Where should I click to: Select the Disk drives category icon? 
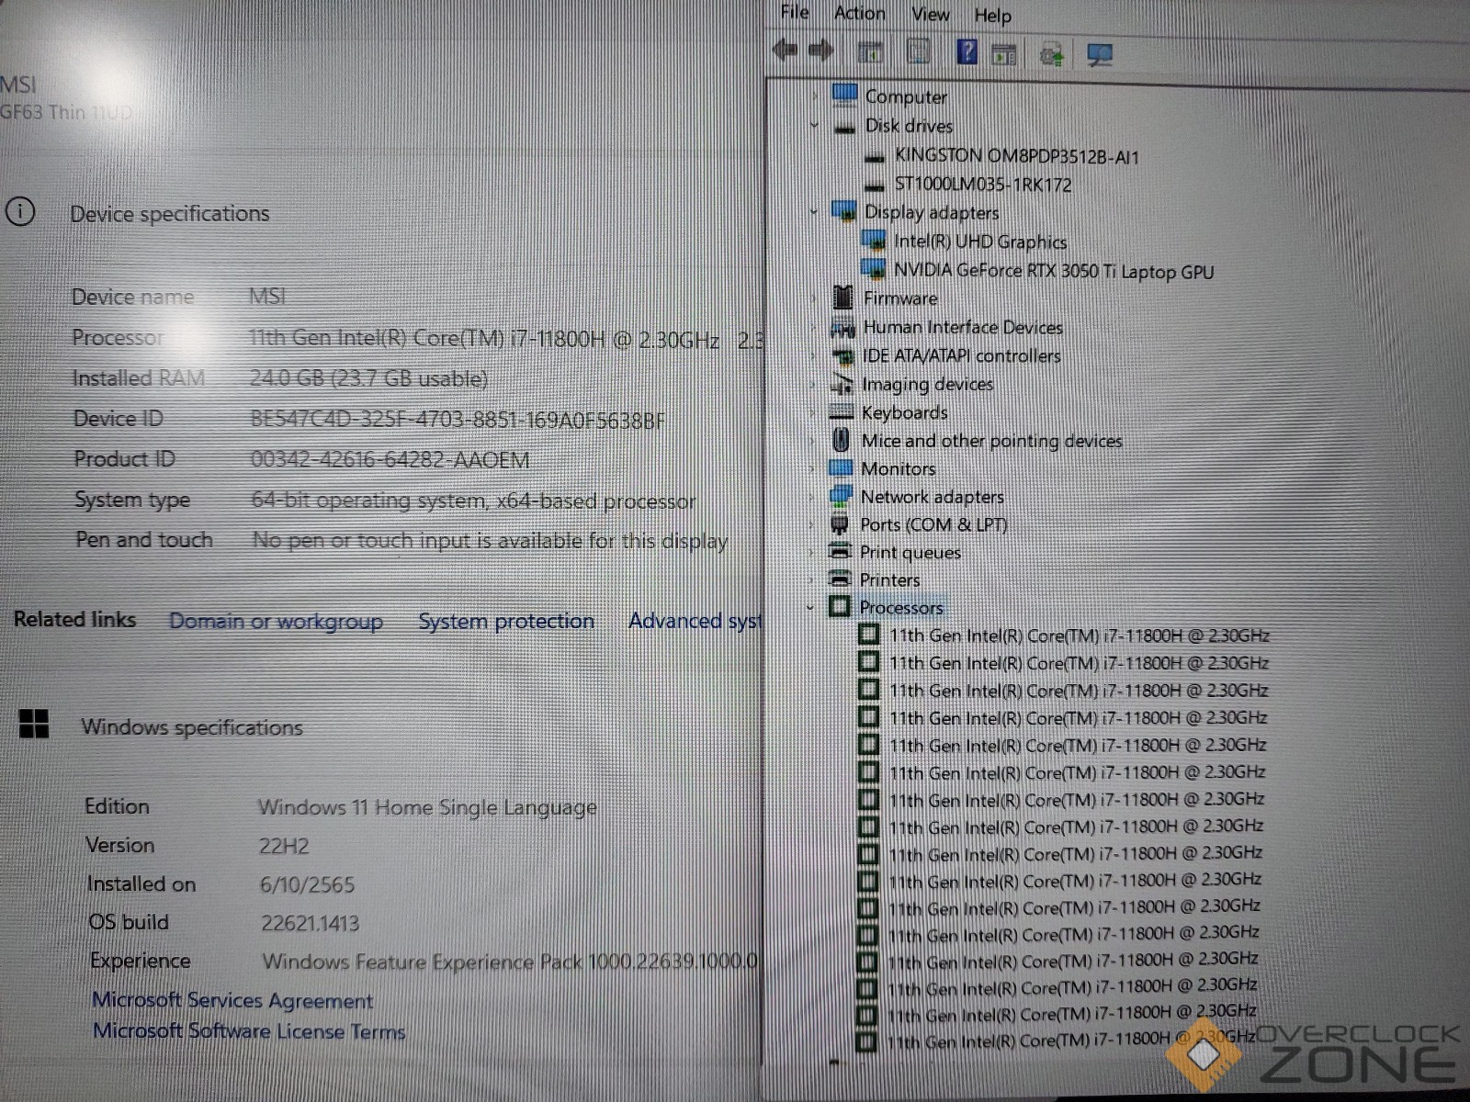click(x=844, y=127)
